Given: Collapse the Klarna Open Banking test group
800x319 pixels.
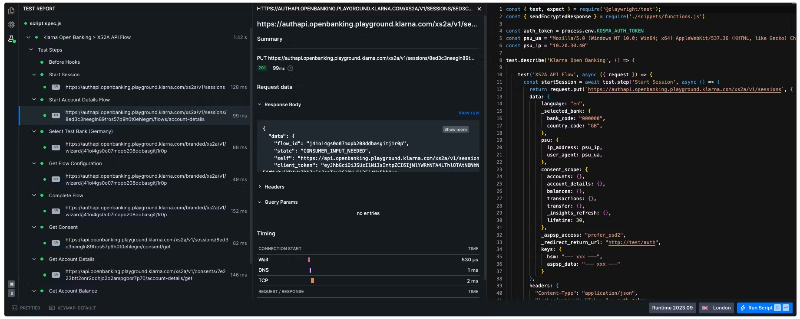Looking at the screenshot, I should [28, 37].
